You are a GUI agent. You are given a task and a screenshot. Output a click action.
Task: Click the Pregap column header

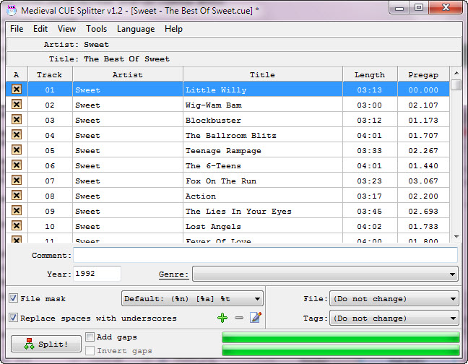[x=423, y=74]
